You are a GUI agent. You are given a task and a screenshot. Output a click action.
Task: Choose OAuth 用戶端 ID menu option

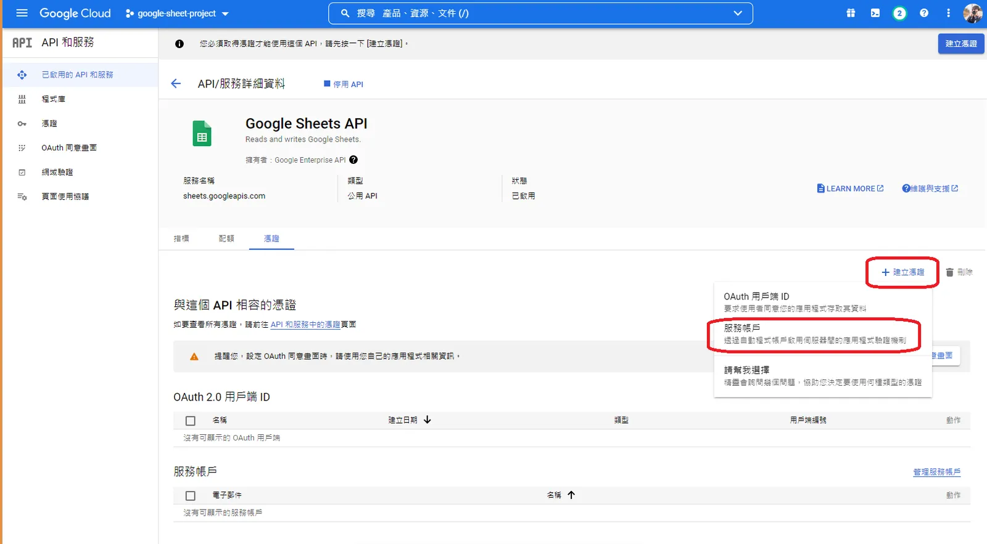[x=822, y=302]
